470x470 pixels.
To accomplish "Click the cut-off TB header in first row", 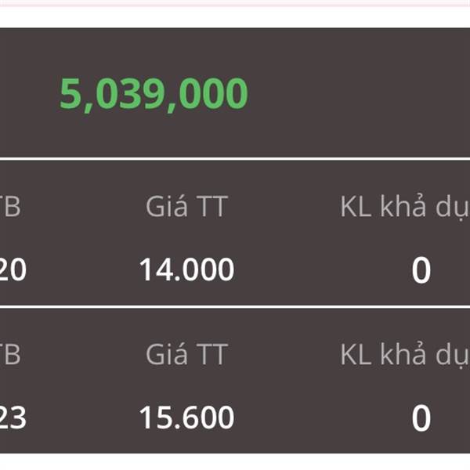I will pos(10,207).
